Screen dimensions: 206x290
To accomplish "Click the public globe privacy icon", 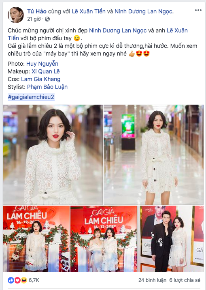I will point(47,19).
